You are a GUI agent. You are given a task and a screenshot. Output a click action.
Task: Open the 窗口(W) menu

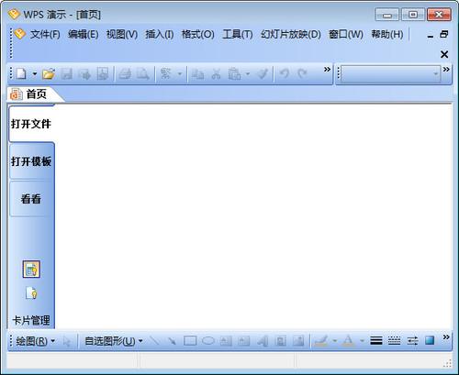(x=346, y=34)
